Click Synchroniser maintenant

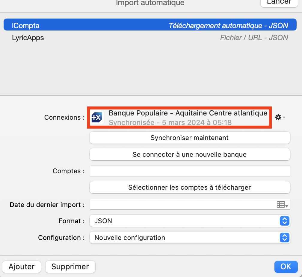point(190,138)
